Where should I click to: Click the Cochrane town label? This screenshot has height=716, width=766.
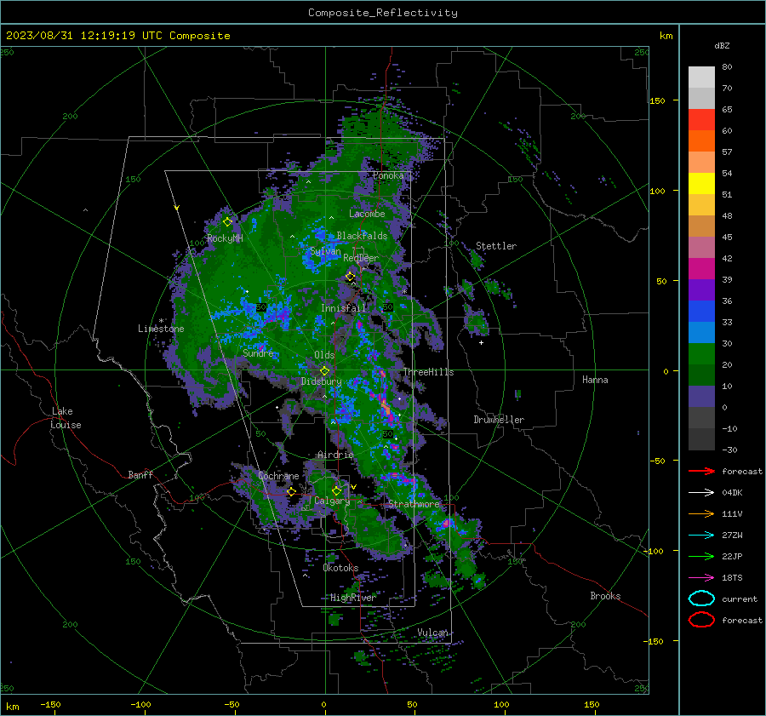(x=278, y=476)
